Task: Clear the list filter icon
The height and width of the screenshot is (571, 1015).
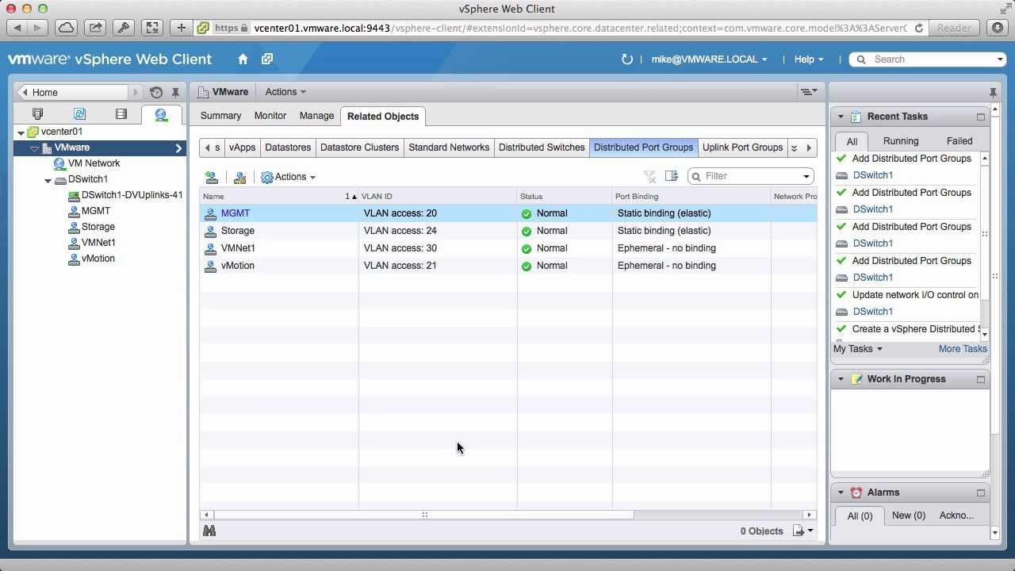Action: point(649,176)
